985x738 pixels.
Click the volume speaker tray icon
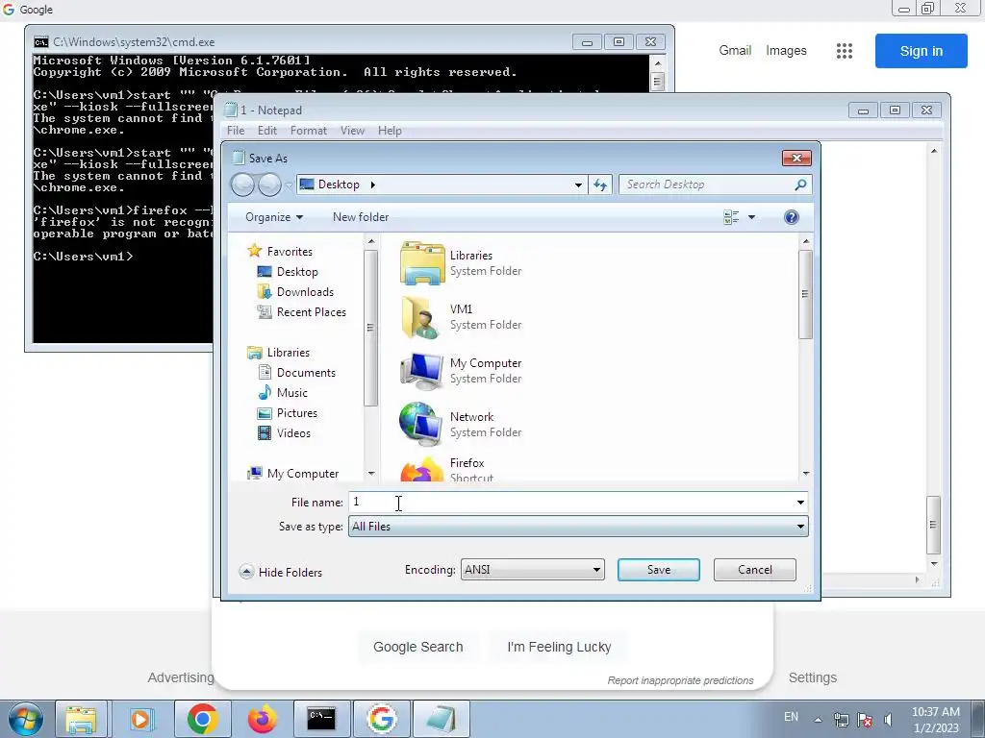pos(888,719)
